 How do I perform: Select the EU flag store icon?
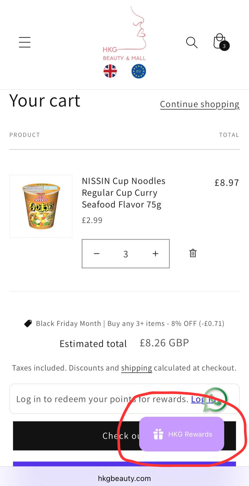(x=139, y=71)
